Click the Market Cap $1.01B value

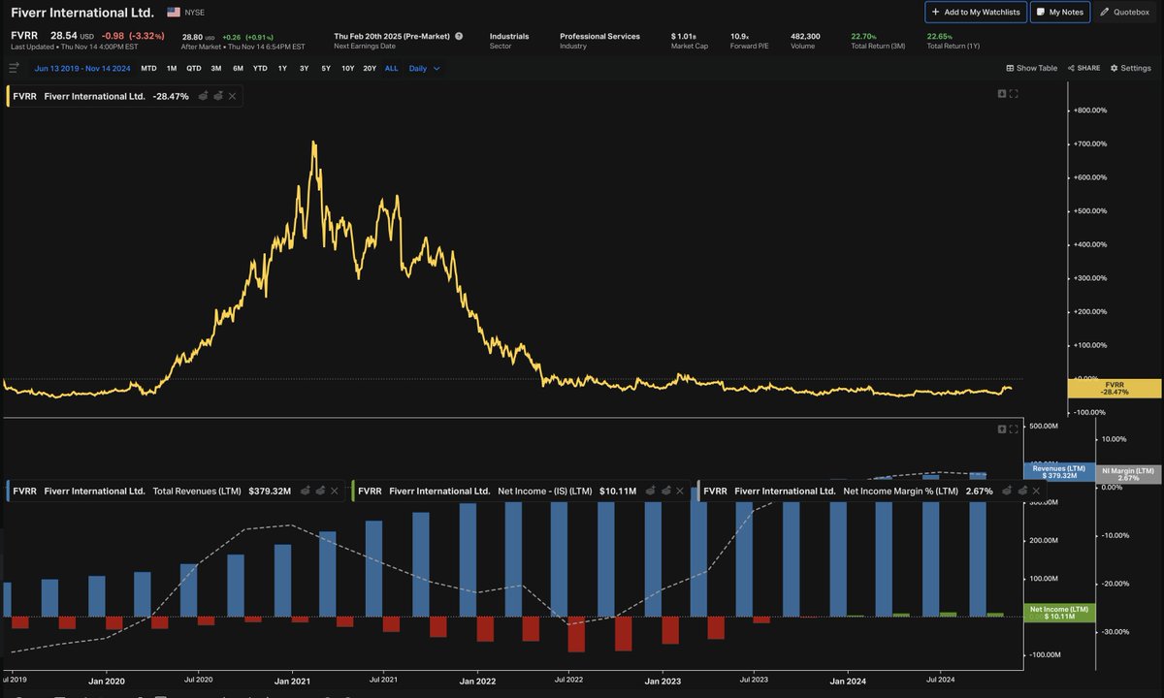[684, 36]
